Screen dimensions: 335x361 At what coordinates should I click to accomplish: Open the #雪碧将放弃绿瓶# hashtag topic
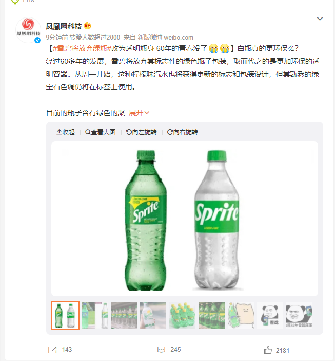click(82, 48)
